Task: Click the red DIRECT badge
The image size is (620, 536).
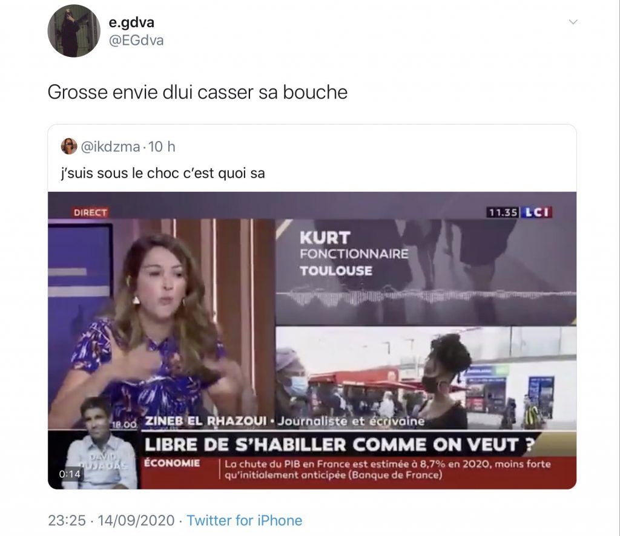Action: click(90, 212)
